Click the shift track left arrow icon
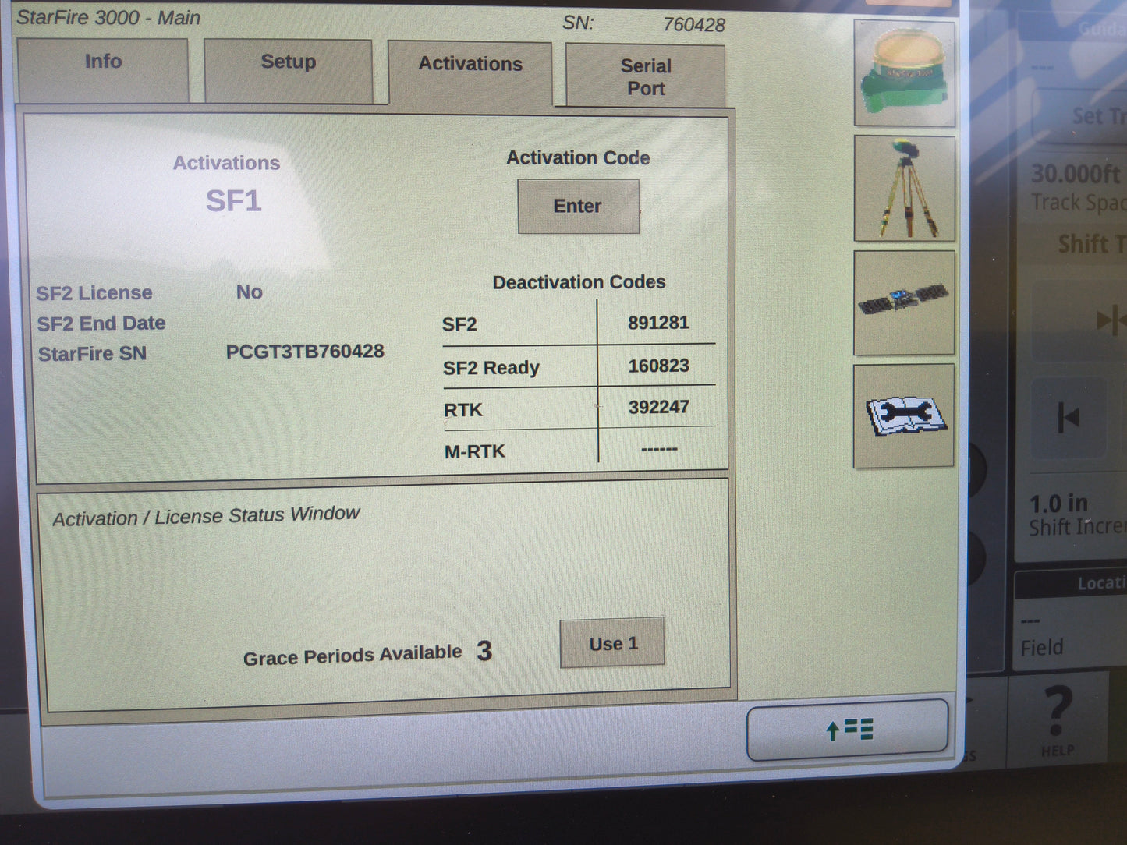This screenshot has width=1127, height=845. [1068, 418]
